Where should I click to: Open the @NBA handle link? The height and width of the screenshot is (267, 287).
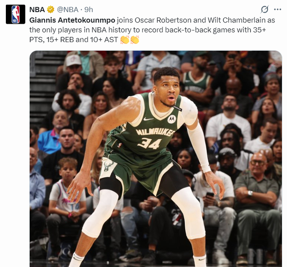click(68, 9)
